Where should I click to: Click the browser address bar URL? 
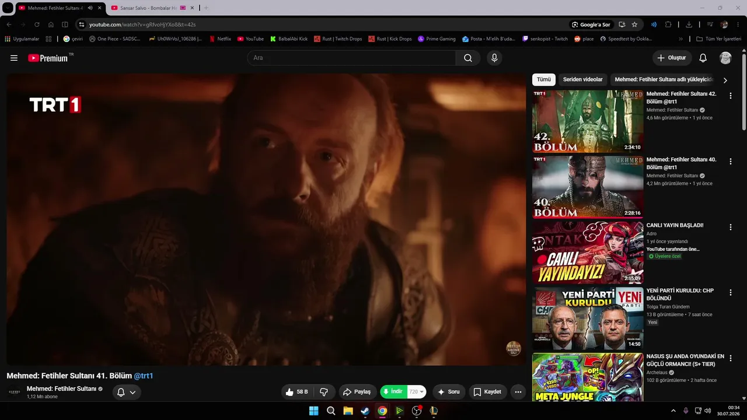[142, 24]
